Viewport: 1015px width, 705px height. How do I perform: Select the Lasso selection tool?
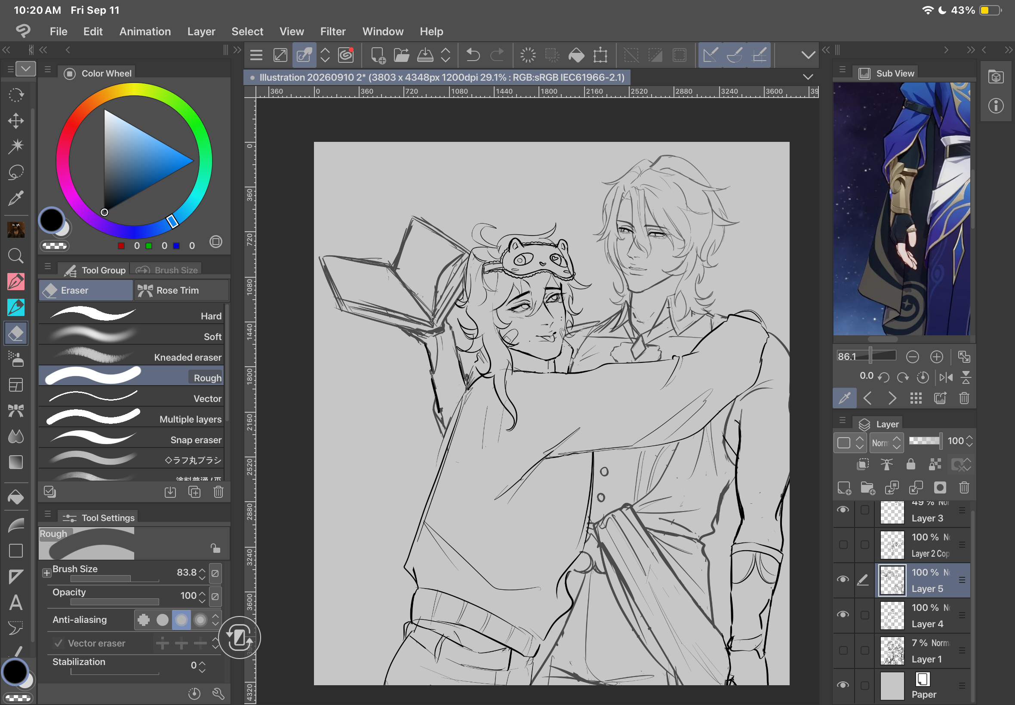click(16, 172)
